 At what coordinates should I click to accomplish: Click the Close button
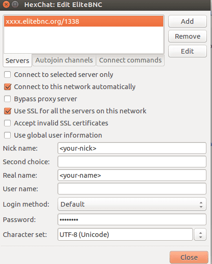click(189, 257)
